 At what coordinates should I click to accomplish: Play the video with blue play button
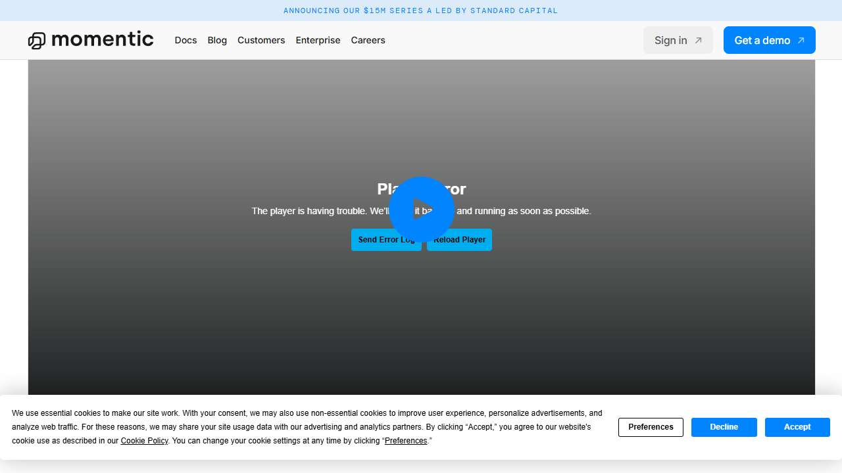[422, 209]
